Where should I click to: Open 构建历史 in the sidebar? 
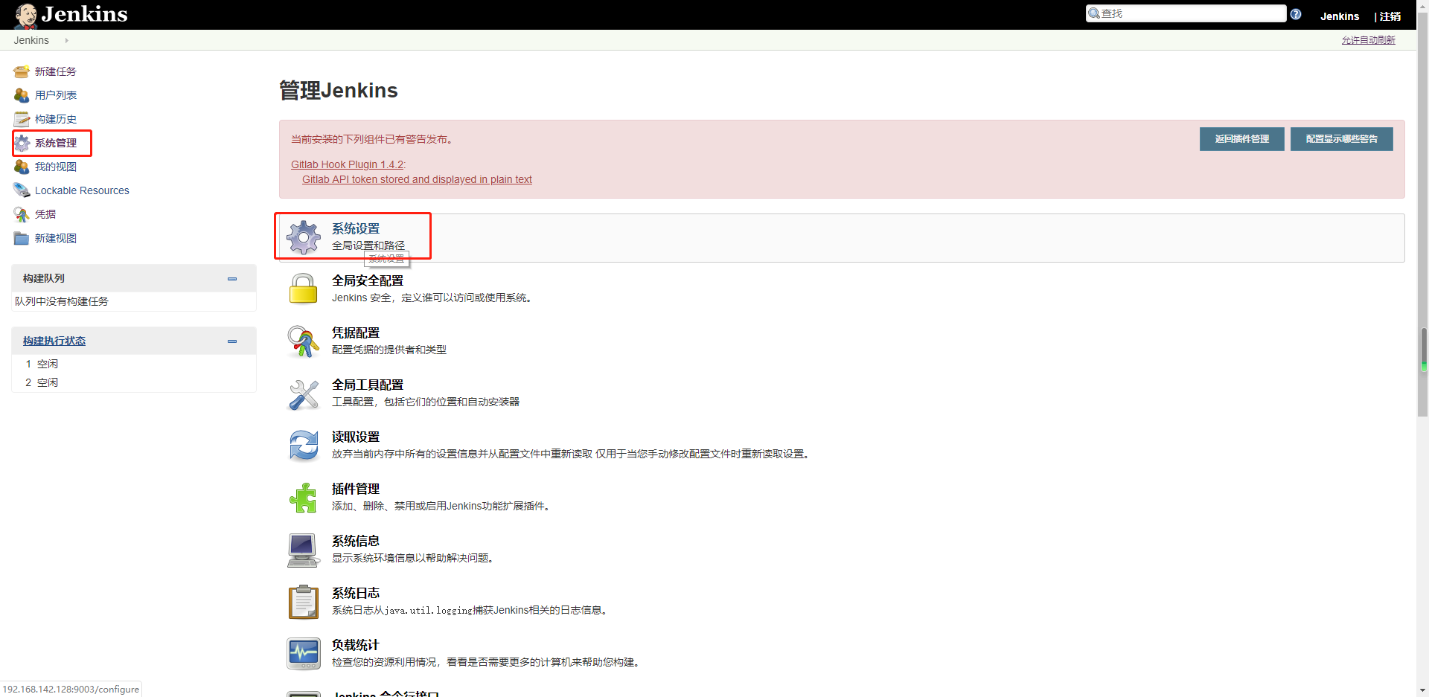(x=56, y=119)
